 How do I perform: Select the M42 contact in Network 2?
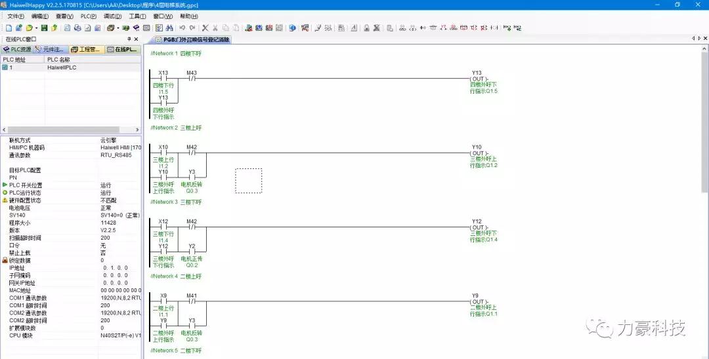(x=192, y=153)
